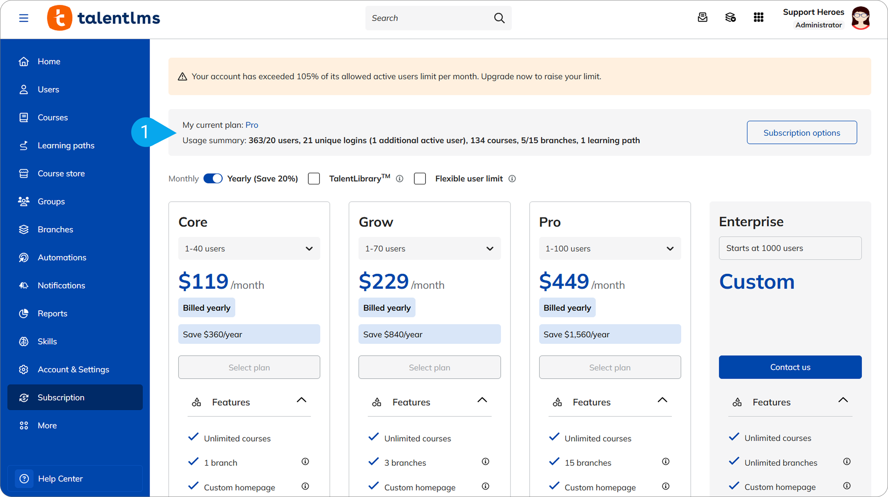Collapse the Core plan Features section
Viewport: 888px width, 497px height.
point(302,400)
